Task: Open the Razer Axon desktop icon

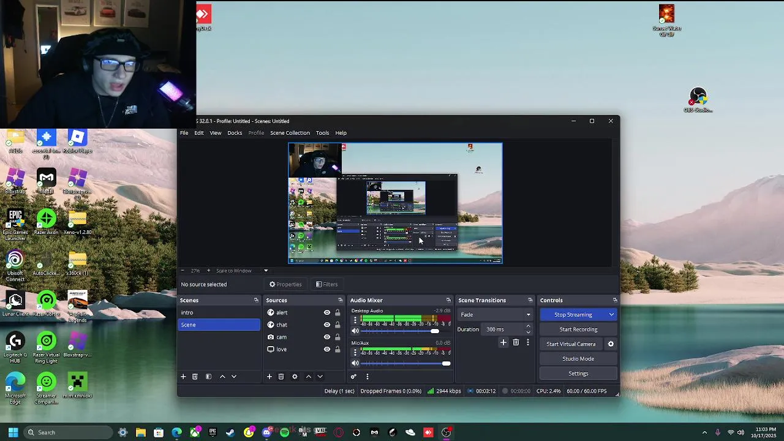Action: 47,222
